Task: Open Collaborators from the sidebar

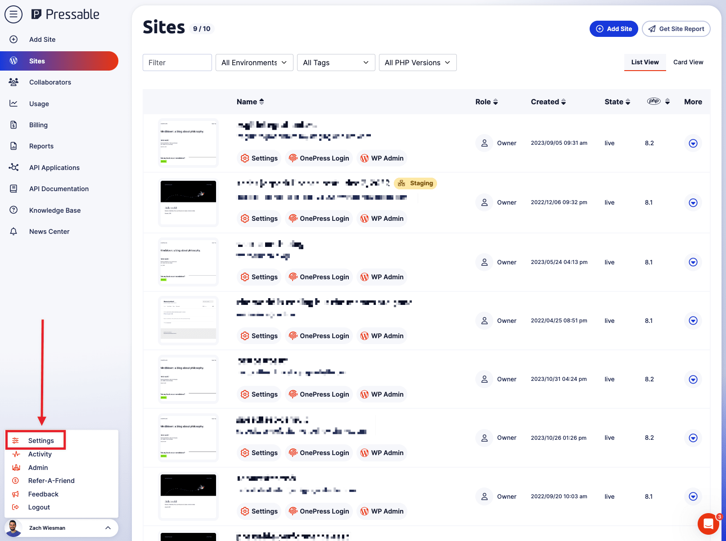Action: [x=50, y=82]
